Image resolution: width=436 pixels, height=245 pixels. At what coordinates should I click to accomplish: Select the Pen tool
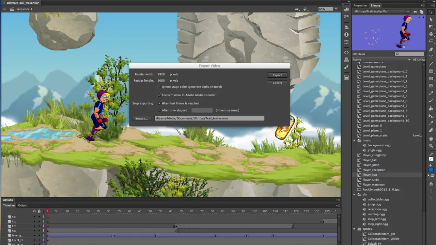coord(431,49)
